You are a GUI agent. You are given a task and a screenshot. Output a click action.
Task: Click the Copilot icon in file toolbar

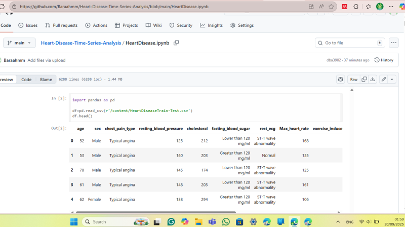tap(341, 79)
